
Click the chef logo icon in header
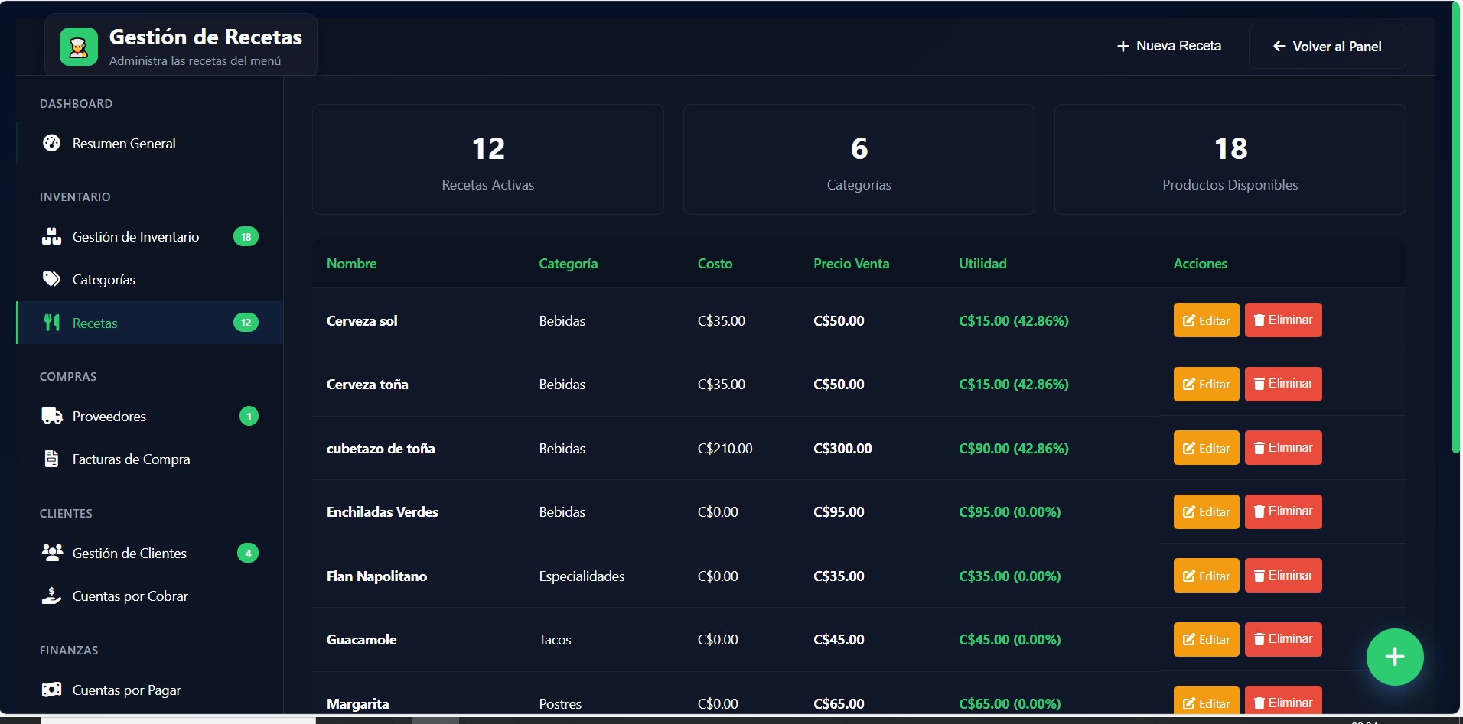coord(78,47)
